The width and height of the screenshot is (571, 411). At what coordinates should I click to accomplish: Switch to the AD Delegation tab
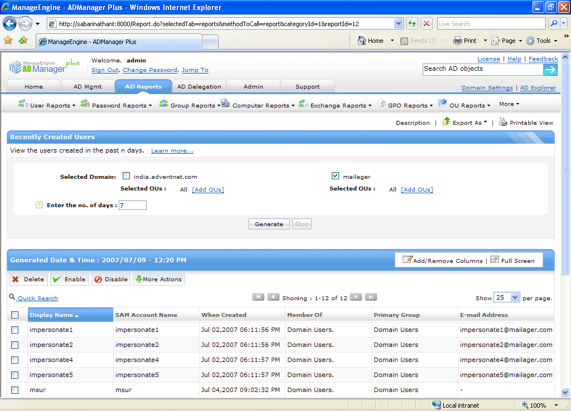(x=199, y=86)
